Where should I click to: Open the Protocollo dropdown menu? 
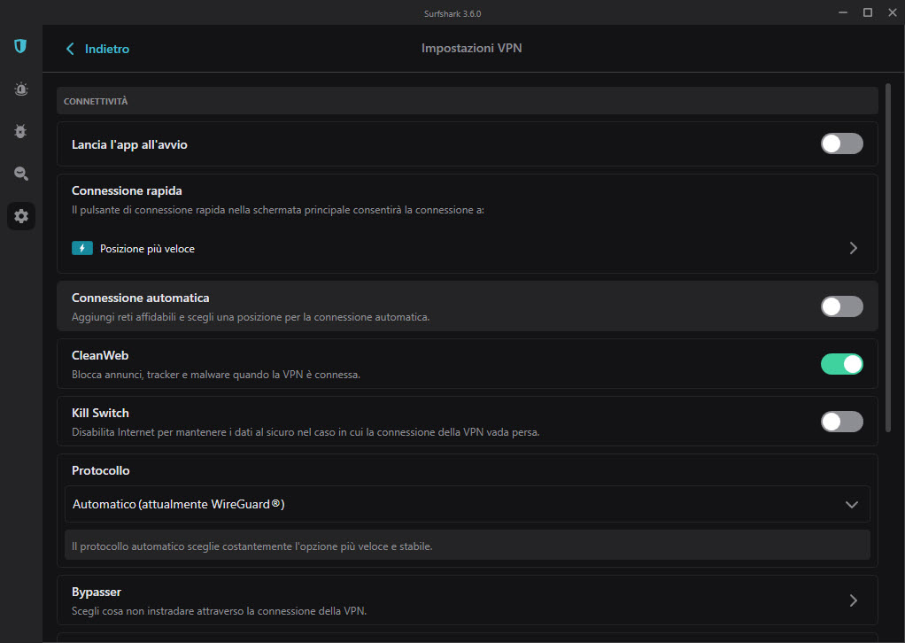point(467,505)
